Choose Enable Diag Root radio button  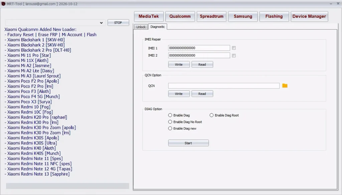click(x=212, y=115)
